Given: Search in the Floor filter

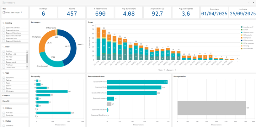Looking at the screenshot, I should click(3, 47).
